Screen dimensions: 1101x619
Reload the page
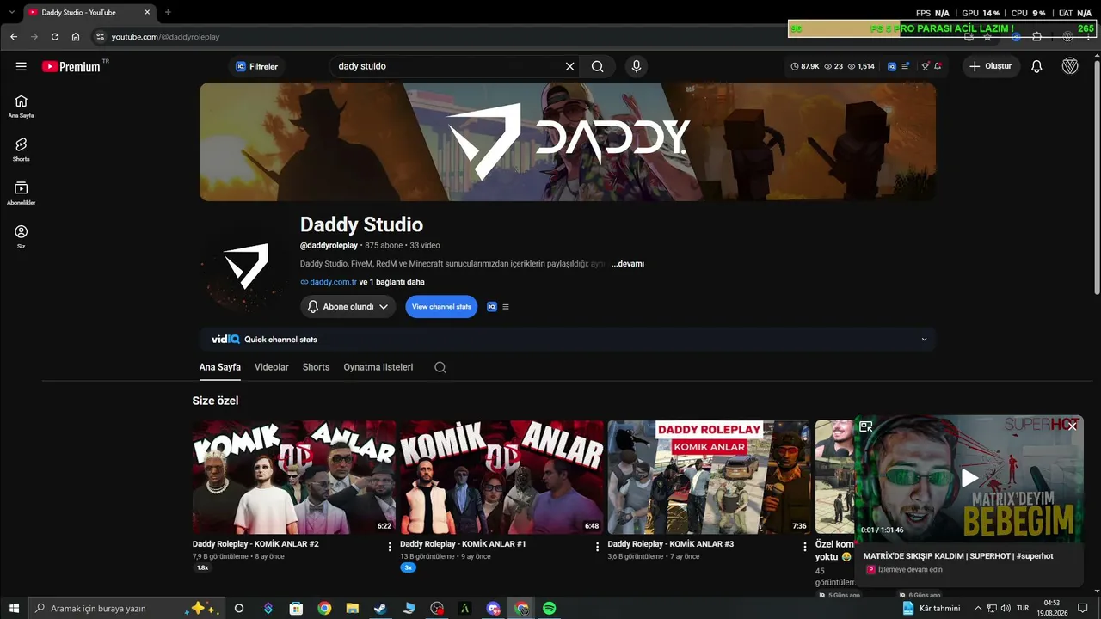pos(55,37)
